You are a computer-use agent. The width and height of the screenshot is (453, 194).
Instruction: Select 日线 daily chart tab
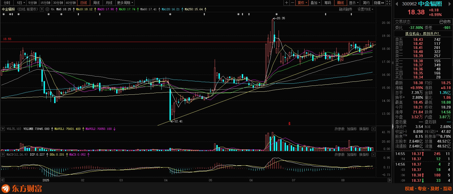(84, 3)
